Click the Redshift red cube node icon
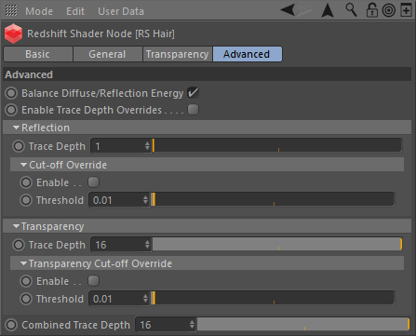 [x=13, y=34]
